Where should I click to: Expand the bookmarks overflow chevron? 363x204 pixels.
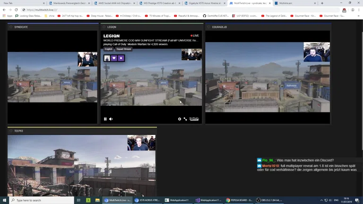pos(358,16)
